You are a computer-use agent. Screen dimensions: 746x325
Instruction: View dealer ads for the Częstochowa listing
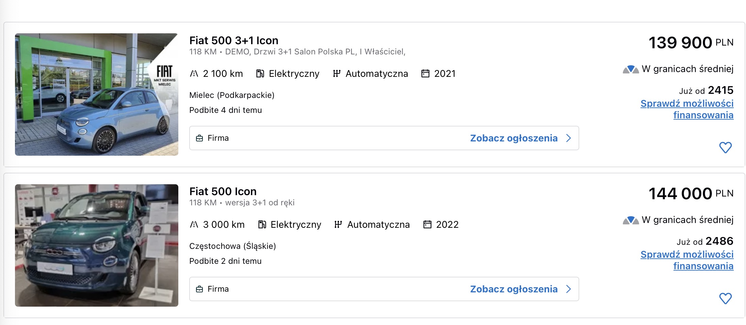pos(514,289)
